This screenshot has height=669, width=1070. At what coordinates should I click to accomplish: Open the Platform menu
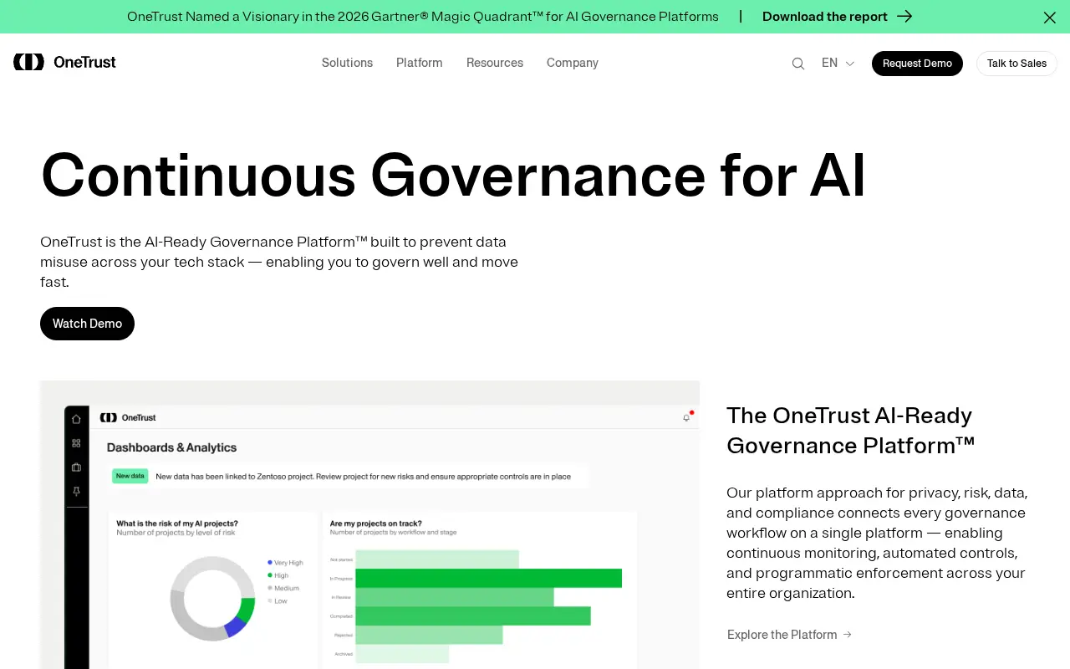420,63
